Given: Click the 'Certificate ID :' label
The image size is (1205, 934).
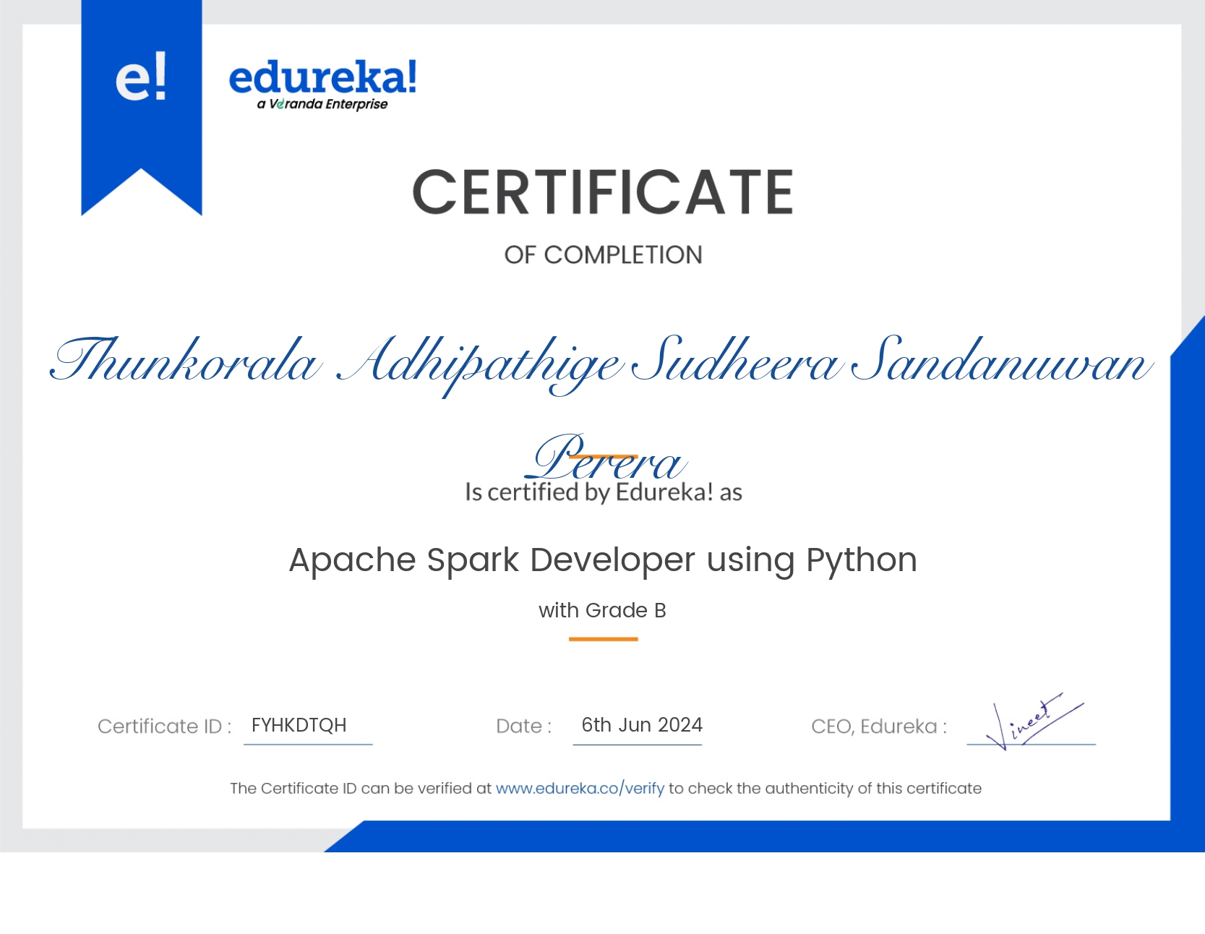Looking at the screenshot, I should point(165,726).
